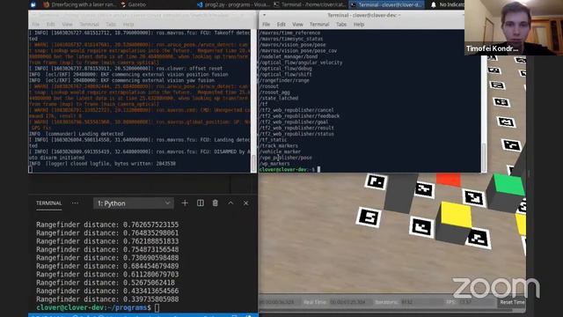Open Help menu in left terminal window
This screenshot has width=563, height=317.
click(x=128, y=25)
